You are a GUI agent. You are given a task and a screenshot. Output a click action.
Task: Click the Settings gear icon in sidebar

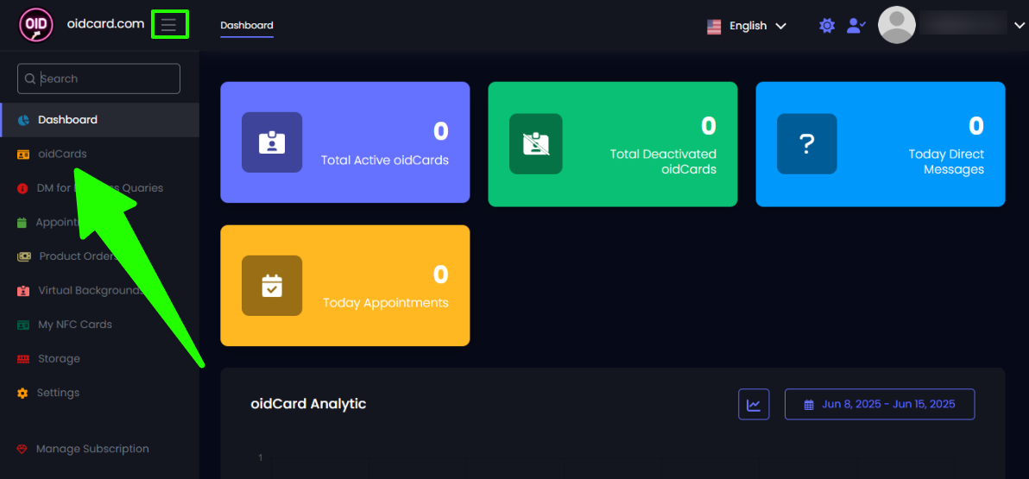click(x=22, y=393)
